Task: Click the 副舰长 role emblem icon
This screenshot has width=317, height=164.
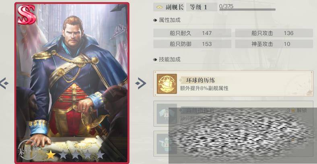Action: tap(160, 7)
